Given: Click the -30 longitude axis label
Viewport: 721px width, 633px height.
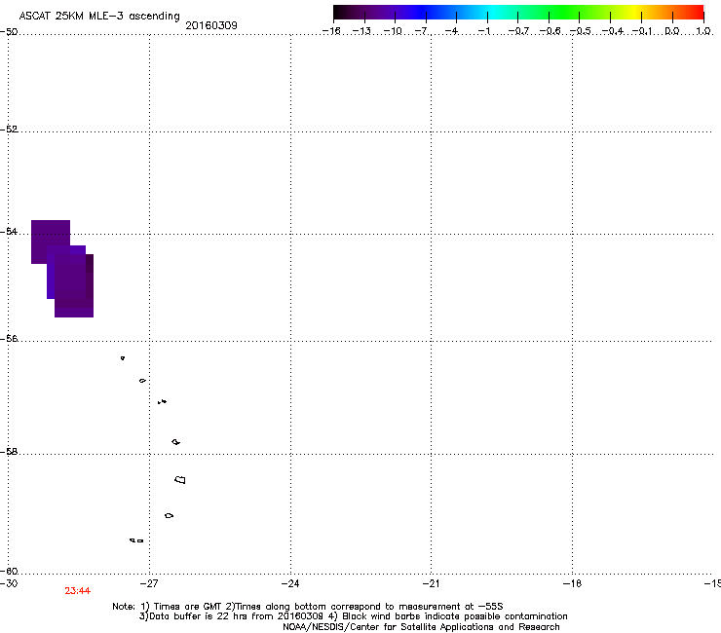Looking at the screenshot, I should point(9,583).
